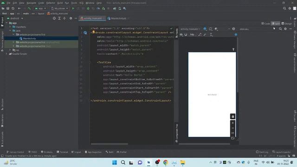
Task: Open IDE settings gear at top right
Action: [x=290, y=8]
